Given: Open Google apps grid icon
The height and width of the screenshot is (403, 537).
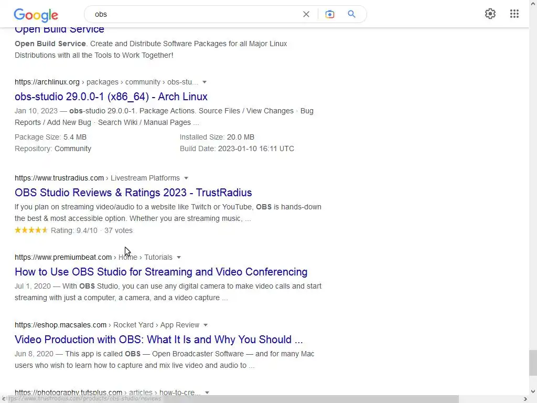Looking at the screenshot, I should tap(514, 14).
